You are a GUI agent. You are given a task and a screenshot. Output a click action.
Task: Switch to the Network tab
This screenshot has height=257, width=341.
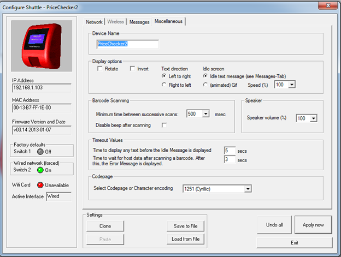[x=94, y=22]
